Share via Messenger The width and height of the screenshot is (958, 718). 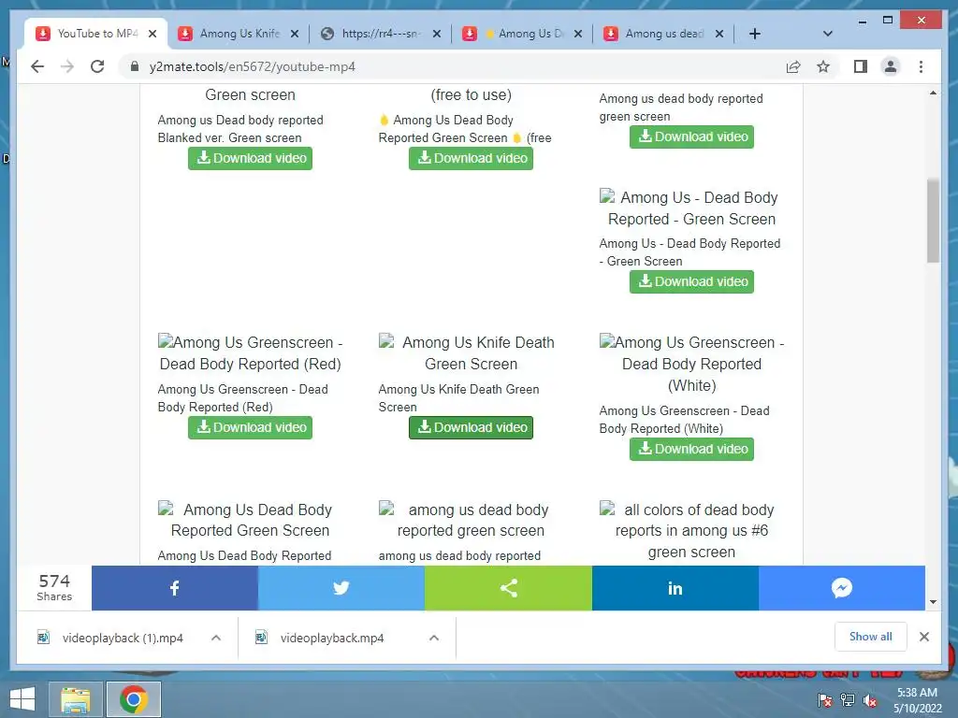pos(842,588)
